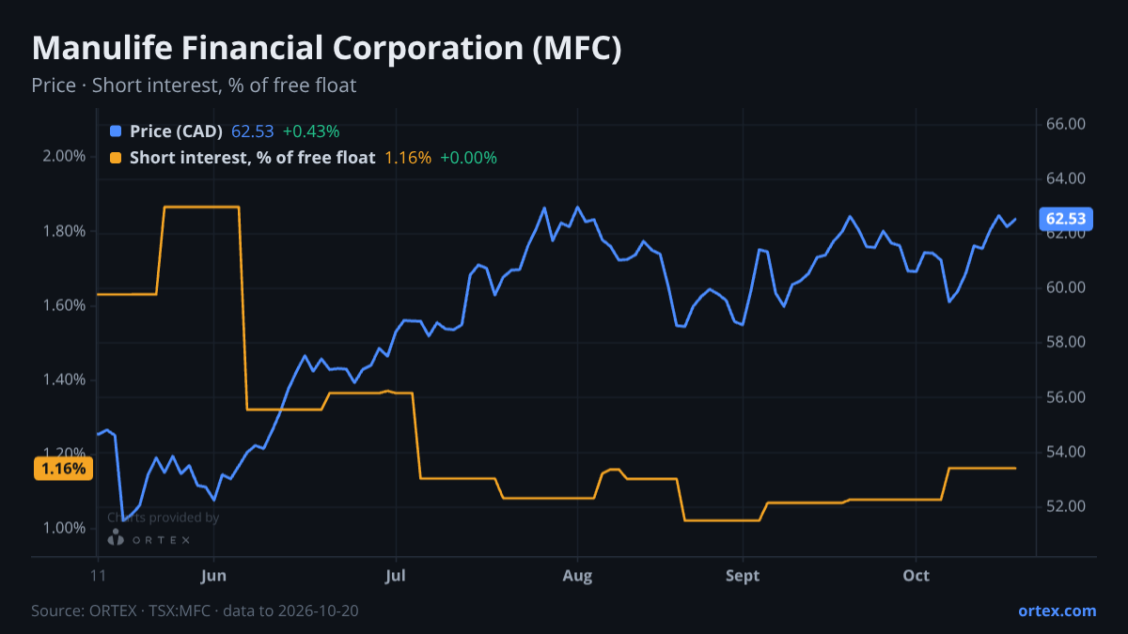Click the Short interest, % of free float legend label
This screenshot has width=1128, height=634.
click(x=253, y=158)
